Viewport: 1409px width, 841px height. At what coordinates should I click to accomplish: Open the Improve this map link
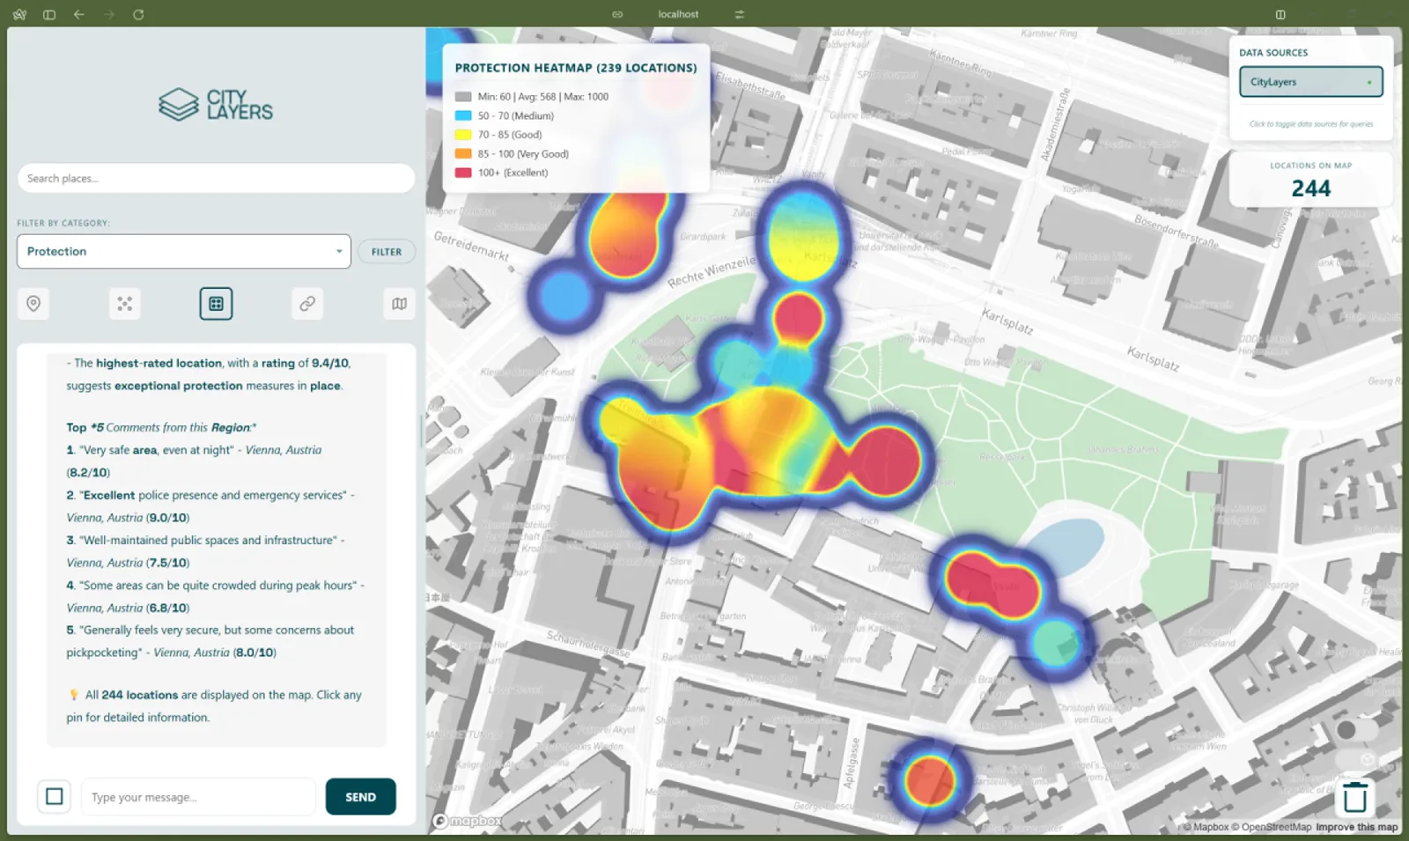tap(1356, 827)
